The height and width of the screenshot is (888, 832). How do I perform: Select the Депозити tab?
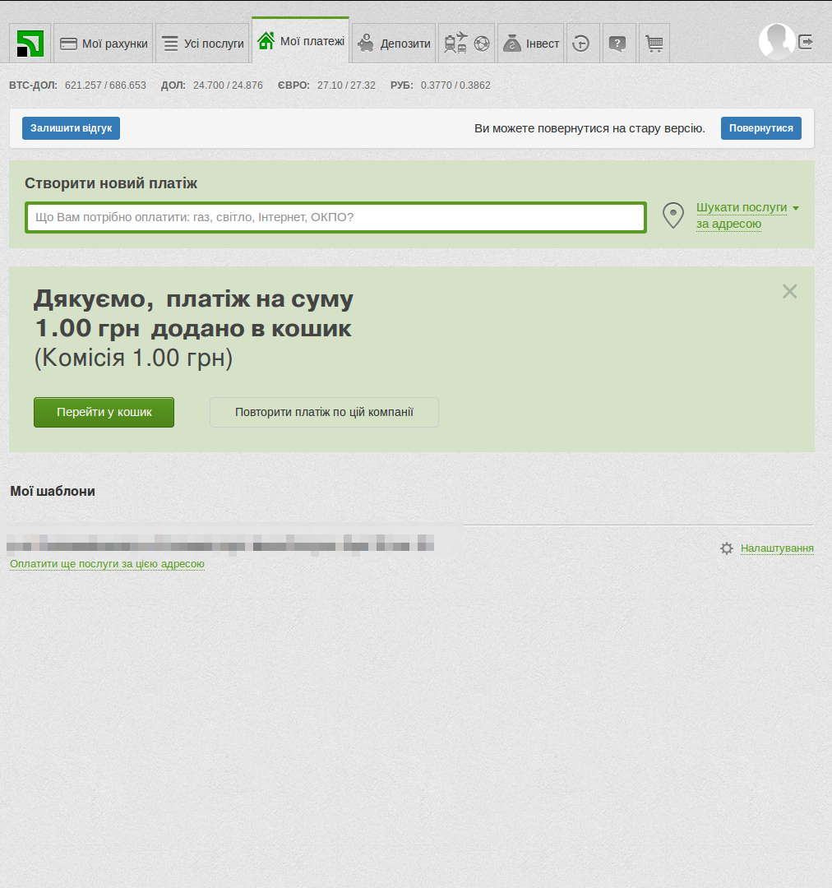[395, 44]
